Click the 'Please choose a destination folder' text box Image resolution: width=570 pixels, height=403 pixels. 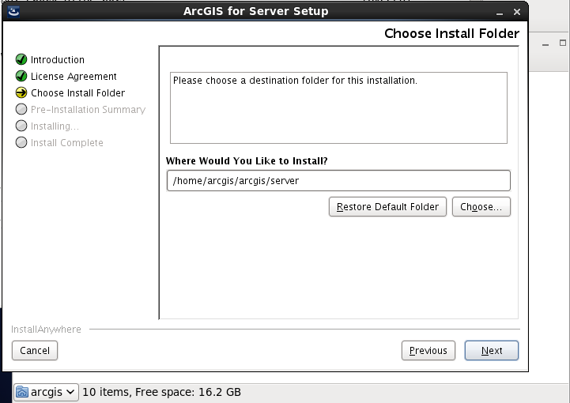pyautogui.click(x=338, y=107)
